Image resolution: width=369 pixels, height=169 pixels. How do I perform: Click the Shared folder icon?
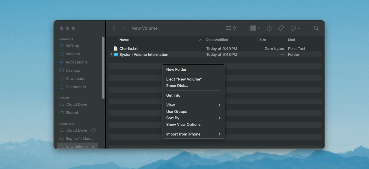(x=61, y=113)
